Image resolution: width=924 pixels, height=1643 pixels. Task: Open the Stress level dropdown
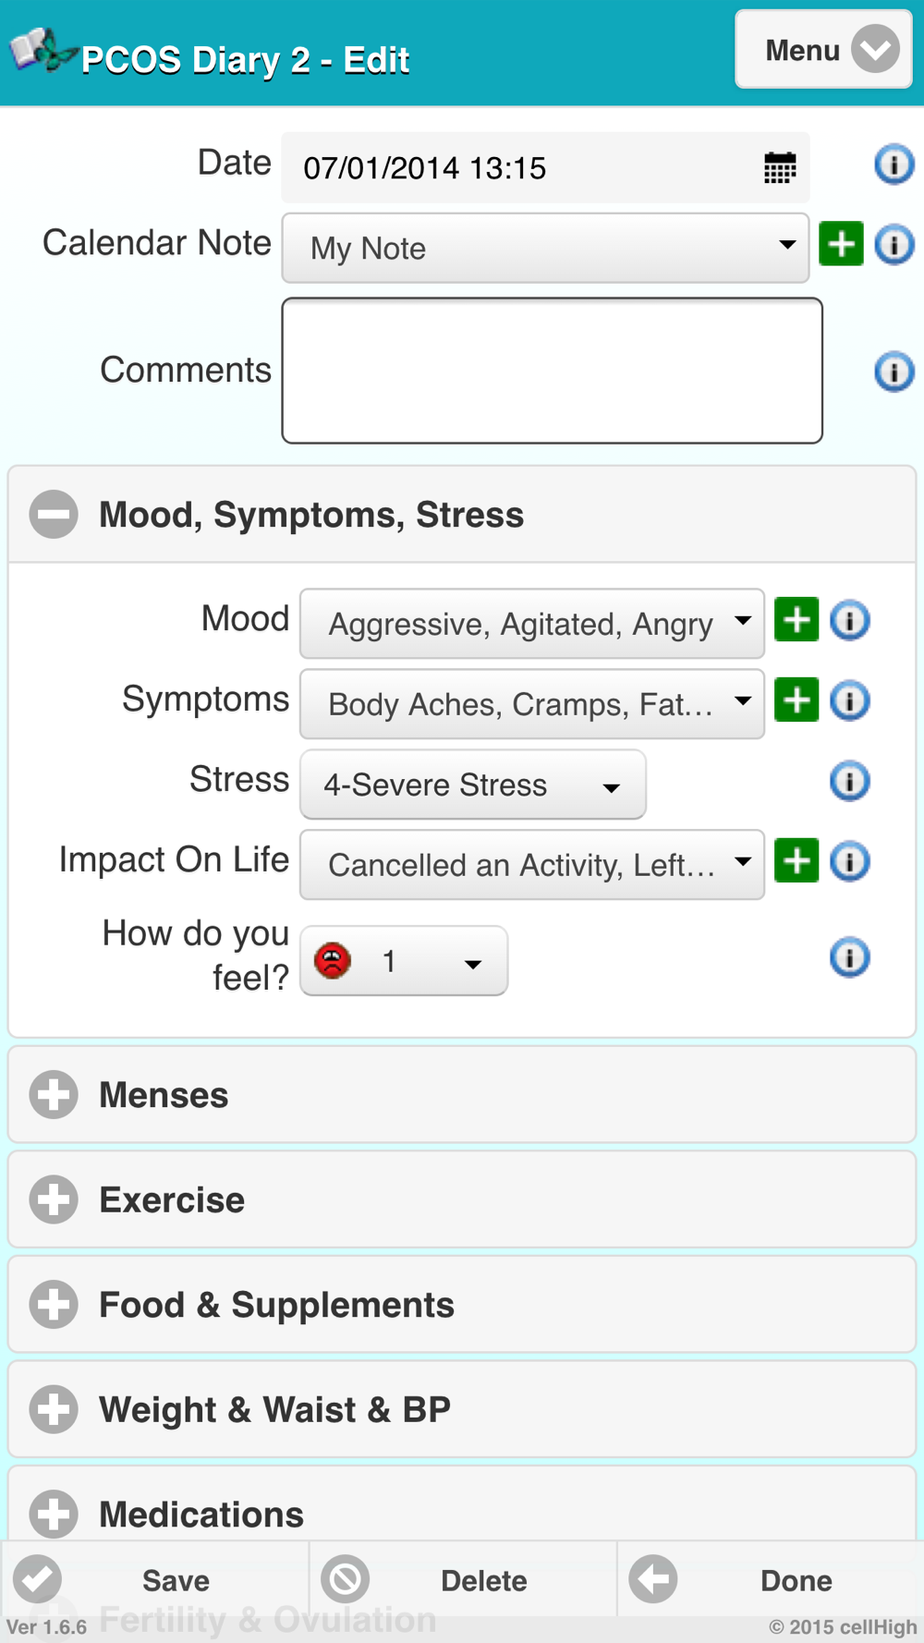[x=472, y=785]
